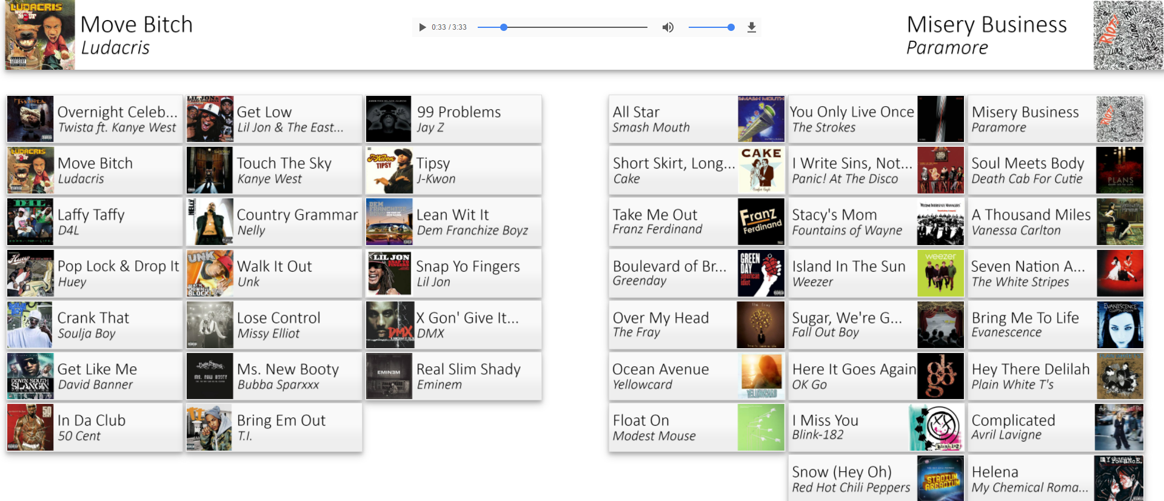Click Snap Yo Fingers album cover
The height and width of the screenshot is (501, 1164).
tap(389, 274)
